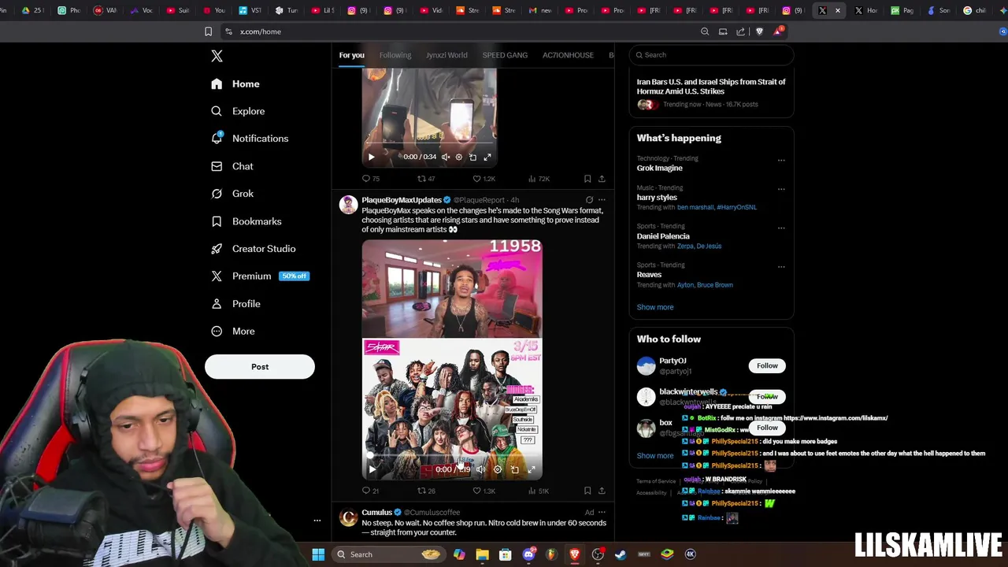Follow the PartyOJ account
1008x567 pixels.
(x=767, y=365)
